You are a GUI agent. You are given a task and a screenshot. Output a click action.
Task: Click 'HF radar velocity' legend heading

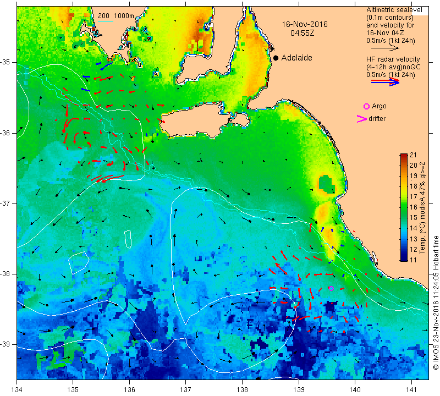tap(393, 59)
